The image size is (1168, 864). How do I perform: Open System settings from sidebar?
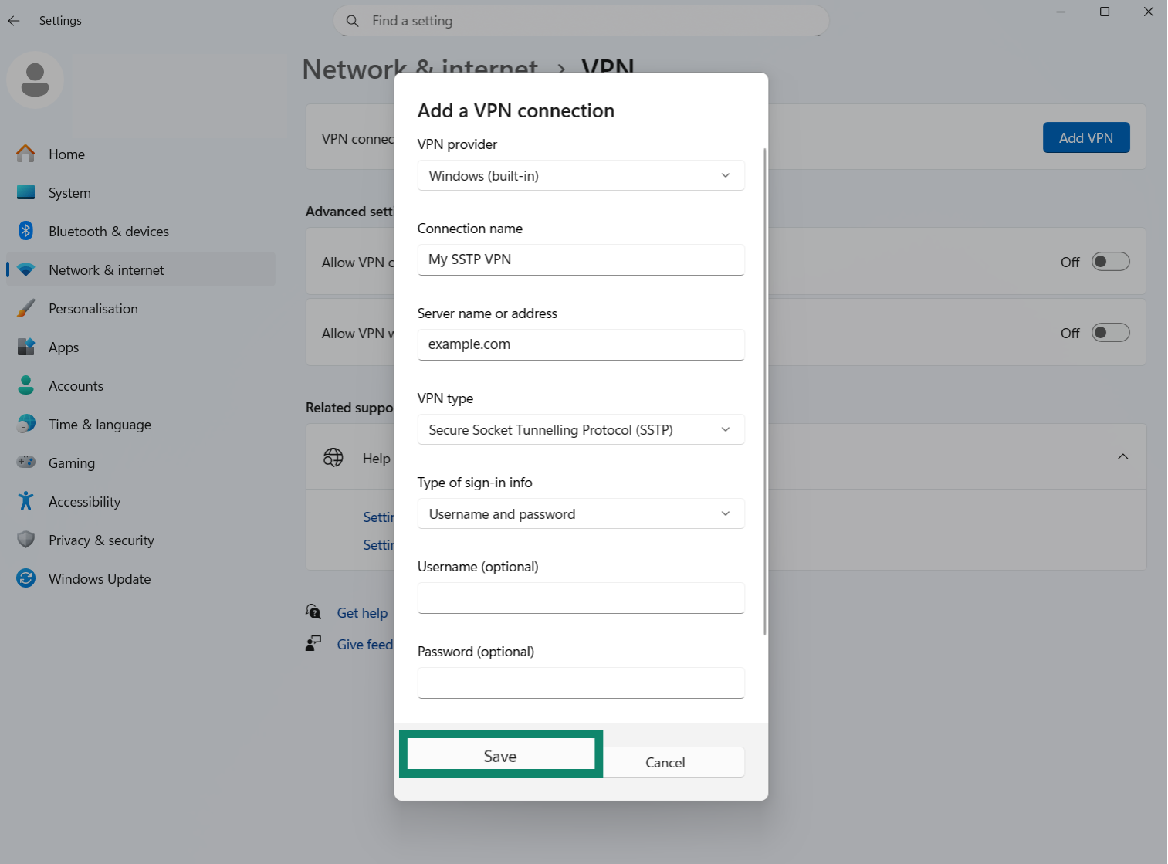[69, 192]
